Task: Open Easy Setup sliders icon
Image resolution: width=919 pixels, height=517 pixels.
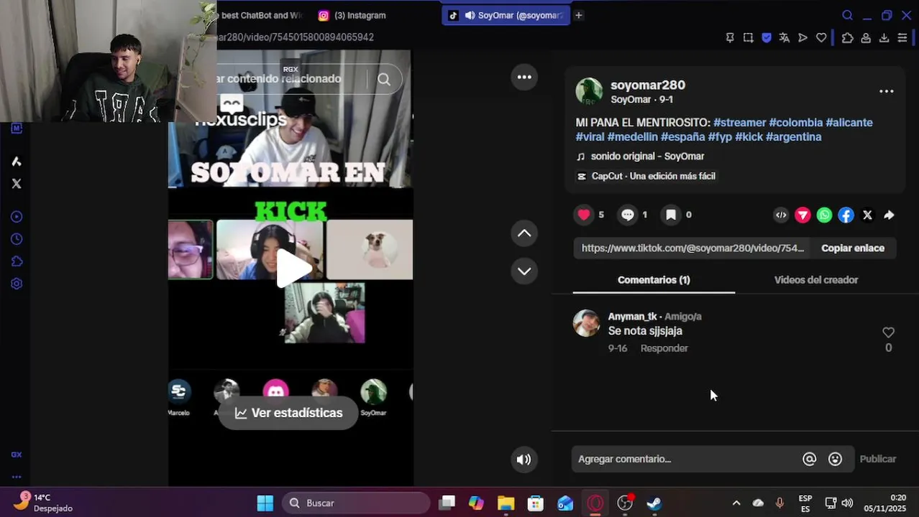Action: click(902, 38)
